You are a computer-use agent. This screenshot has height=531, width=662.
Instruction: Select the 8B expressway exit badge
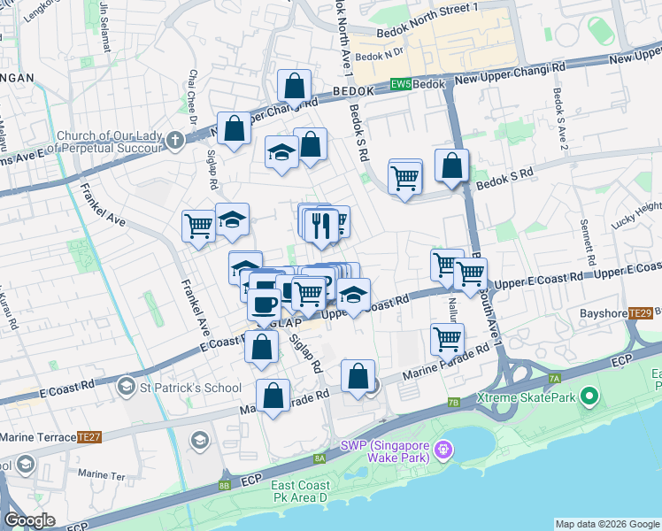225,486
